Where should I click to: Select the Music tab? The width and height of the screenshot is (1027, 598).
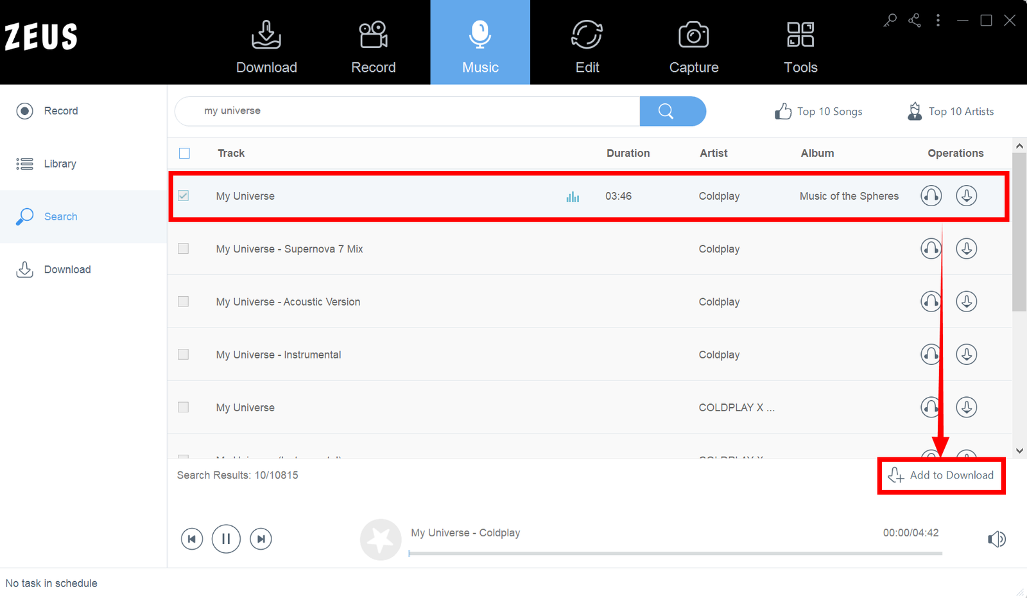[x=480, y=42]
